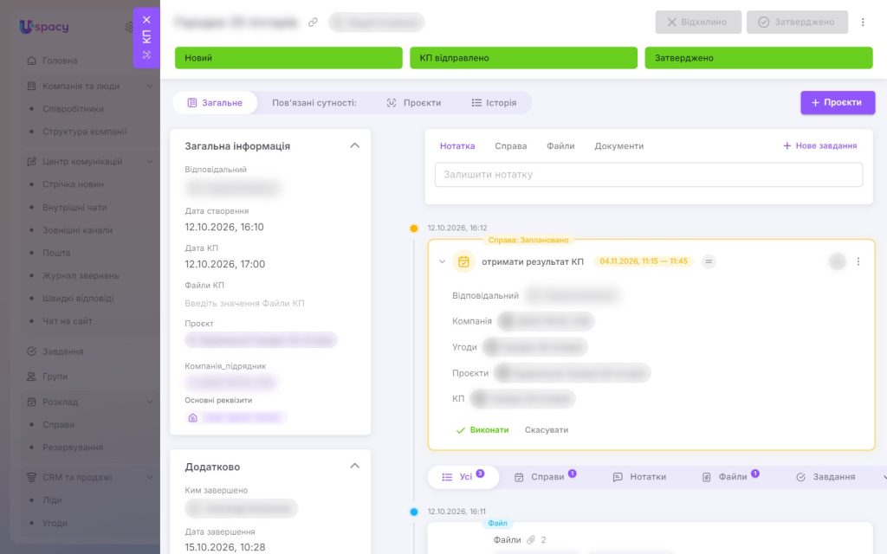The image size is (887, 554).
Task: Click the activity date 04.11.2026 badge
Action: pos(644,261)
